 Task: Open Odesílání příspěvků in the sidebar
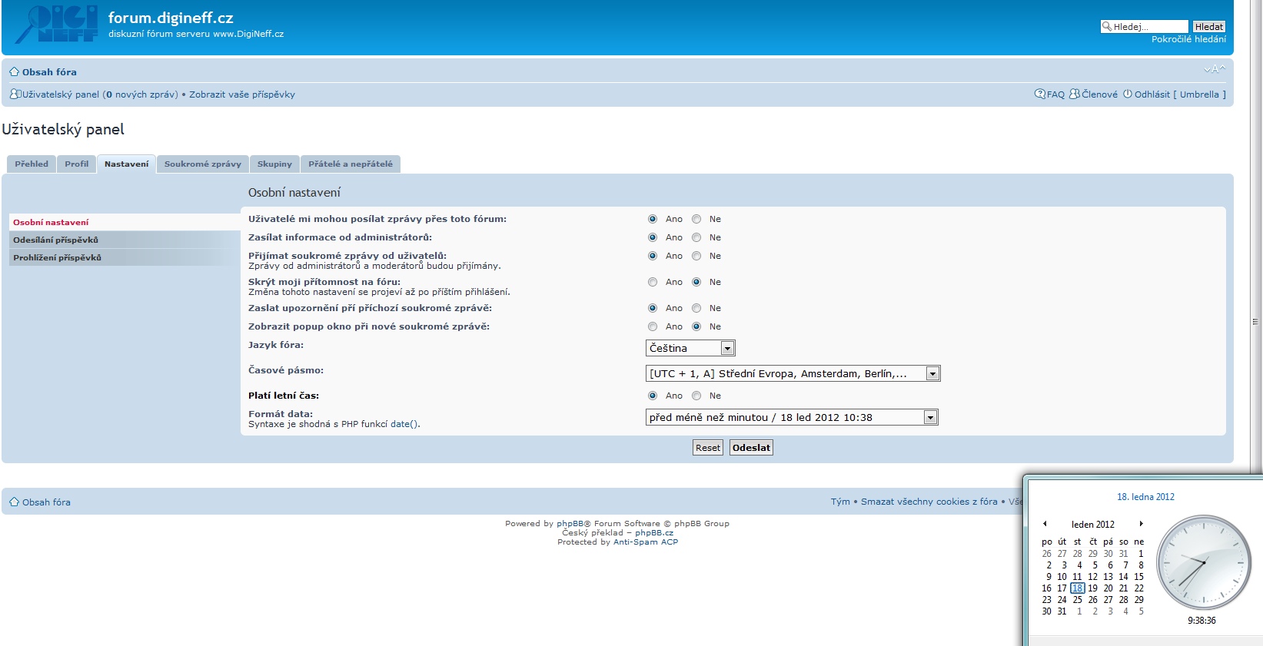point(55,240)
